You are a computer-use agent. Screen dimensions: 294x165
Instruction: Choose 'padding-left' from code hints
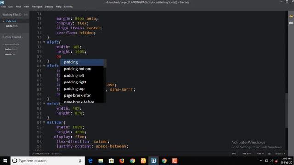click(82, 76)
